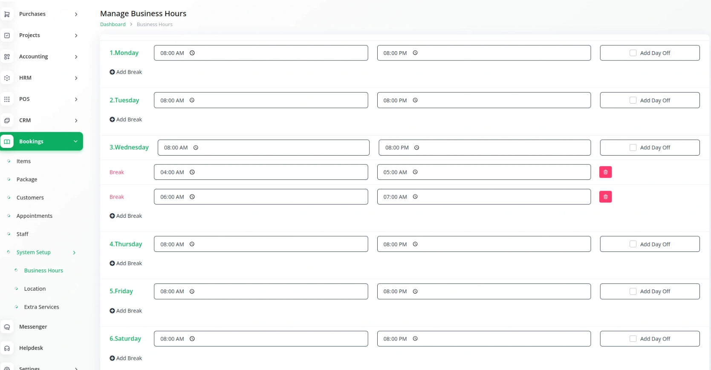Click the POS grid icon
The image size is (711, 370).
(7, 99)
